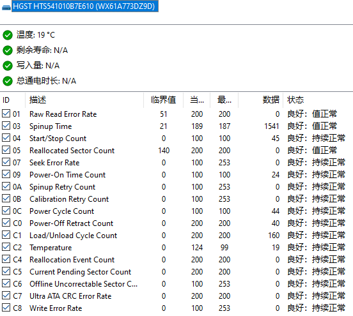This screenshot has height=316, width=353.
Task: Select the HGST HTS541010B7E610 drive entry
Action: pos(85,6)
